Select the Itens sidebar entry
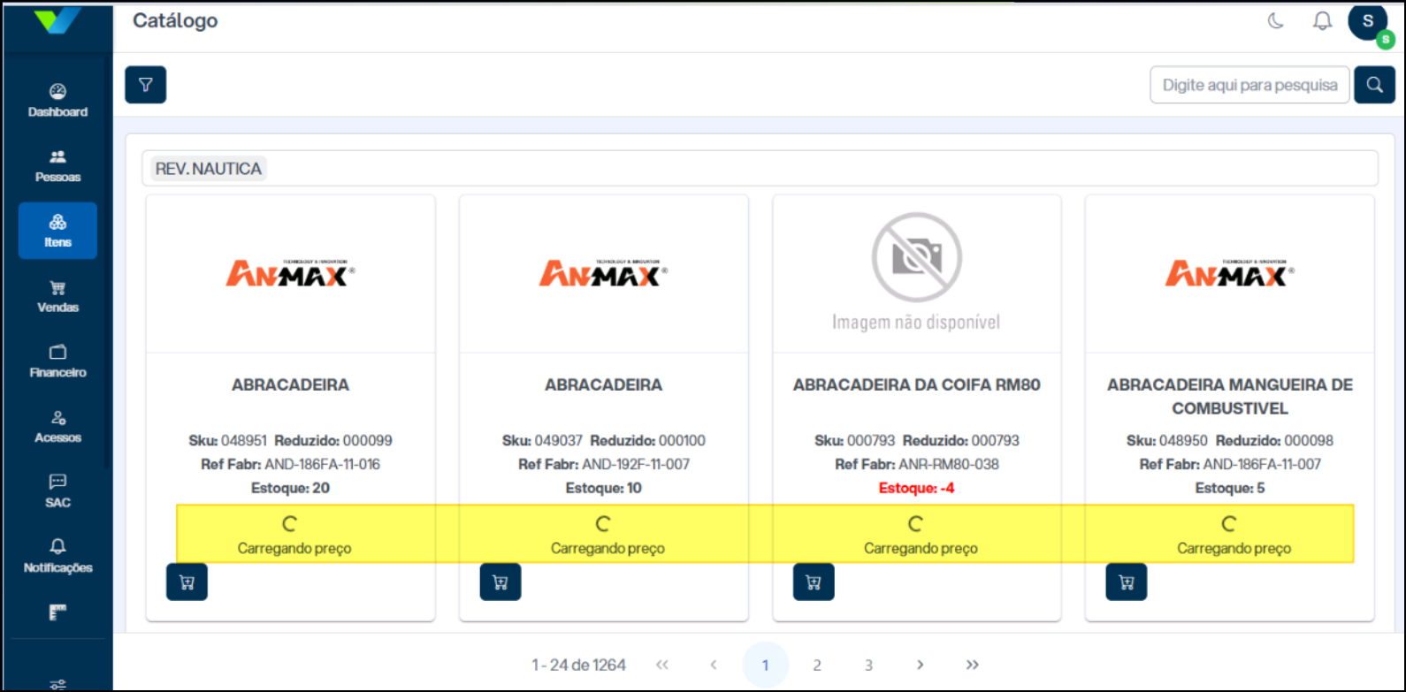 57,231
